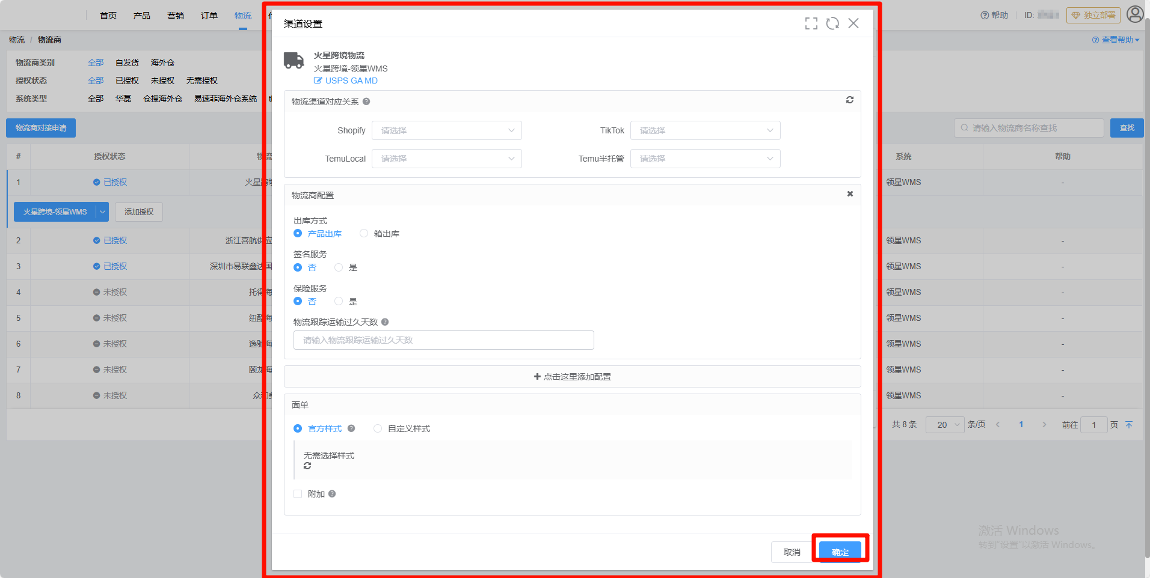Select 是 for 保险服务
Viewport: 1150px width, 578px height.
(346, 302)
